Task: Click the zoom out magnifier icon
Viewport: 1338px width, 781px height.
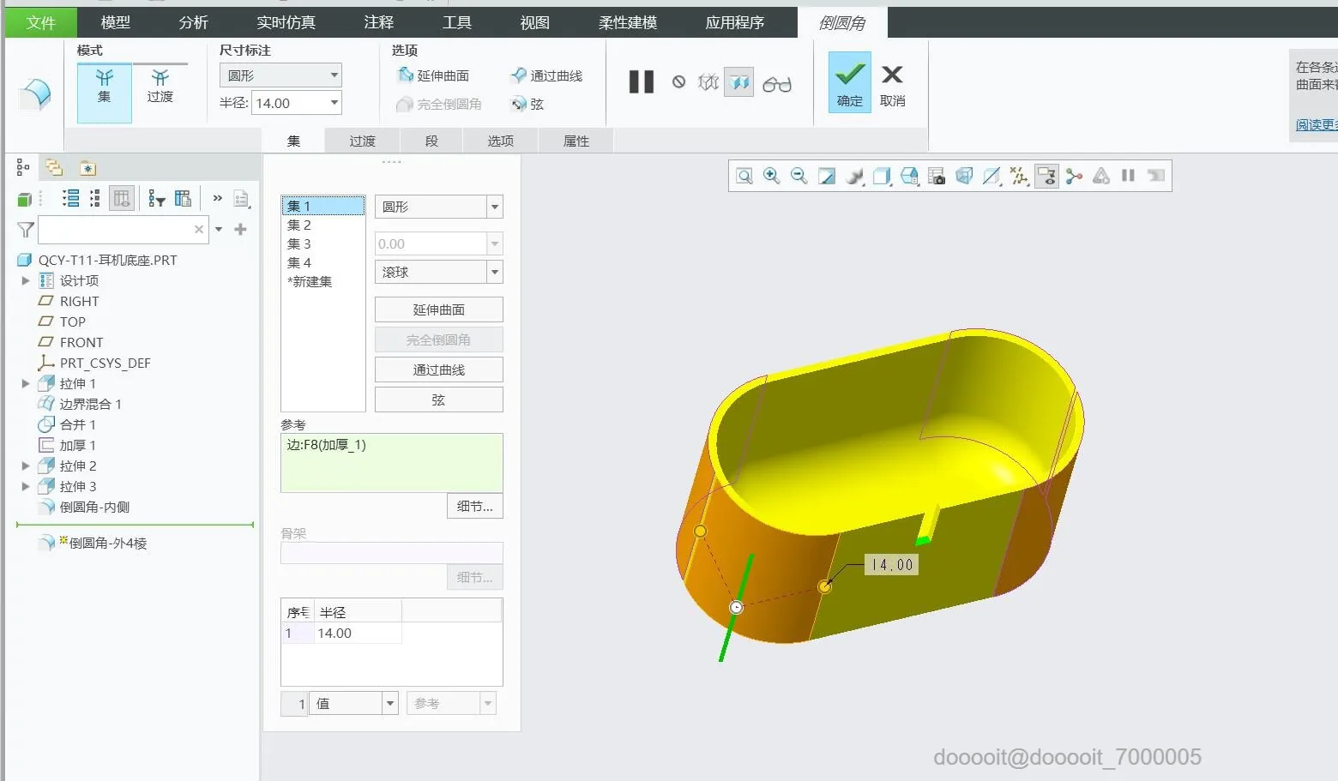Action: tap(799, 176)
